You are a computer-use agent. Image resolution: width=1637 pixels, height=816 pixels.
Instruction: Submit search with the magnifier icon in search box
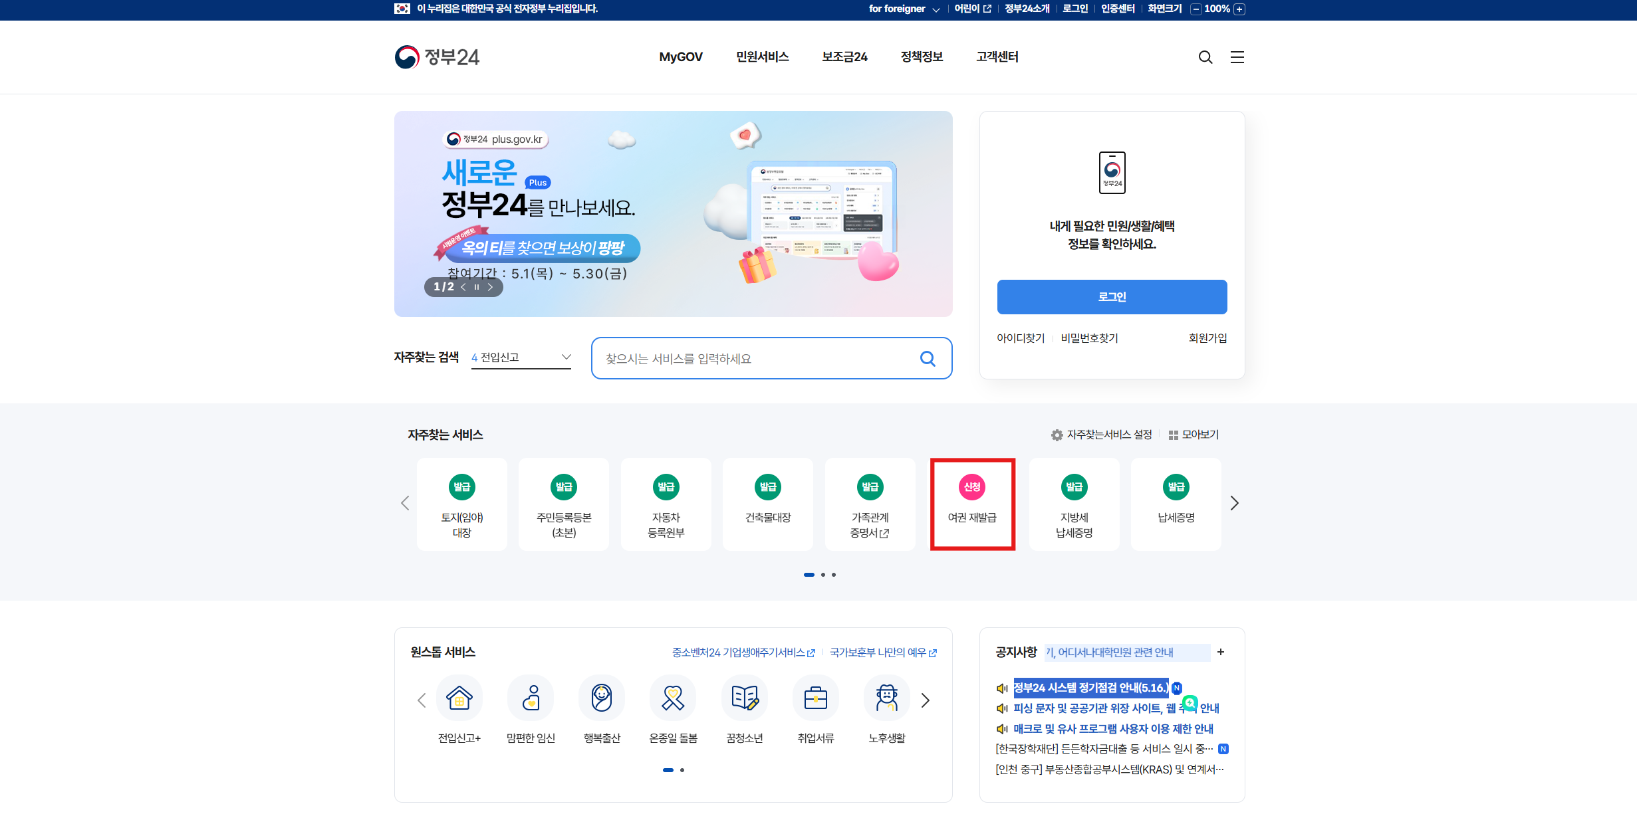[928, 359]
